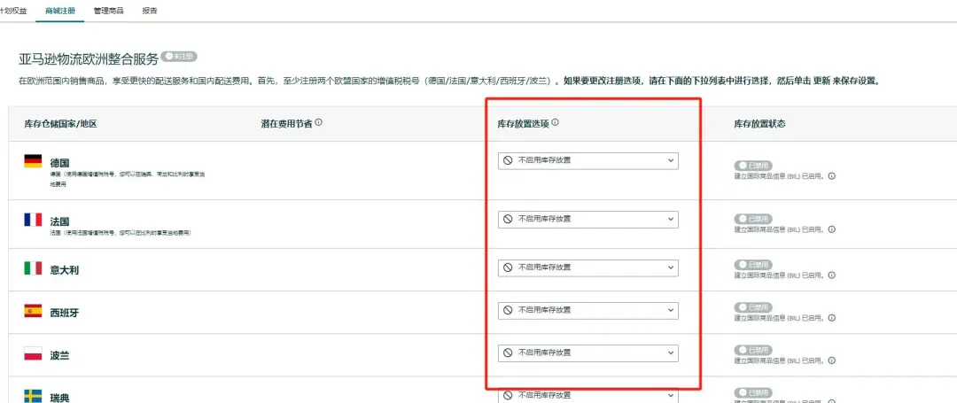Click the 库存放置选项 column header text
957x403 pixels.
click(523, 123)
